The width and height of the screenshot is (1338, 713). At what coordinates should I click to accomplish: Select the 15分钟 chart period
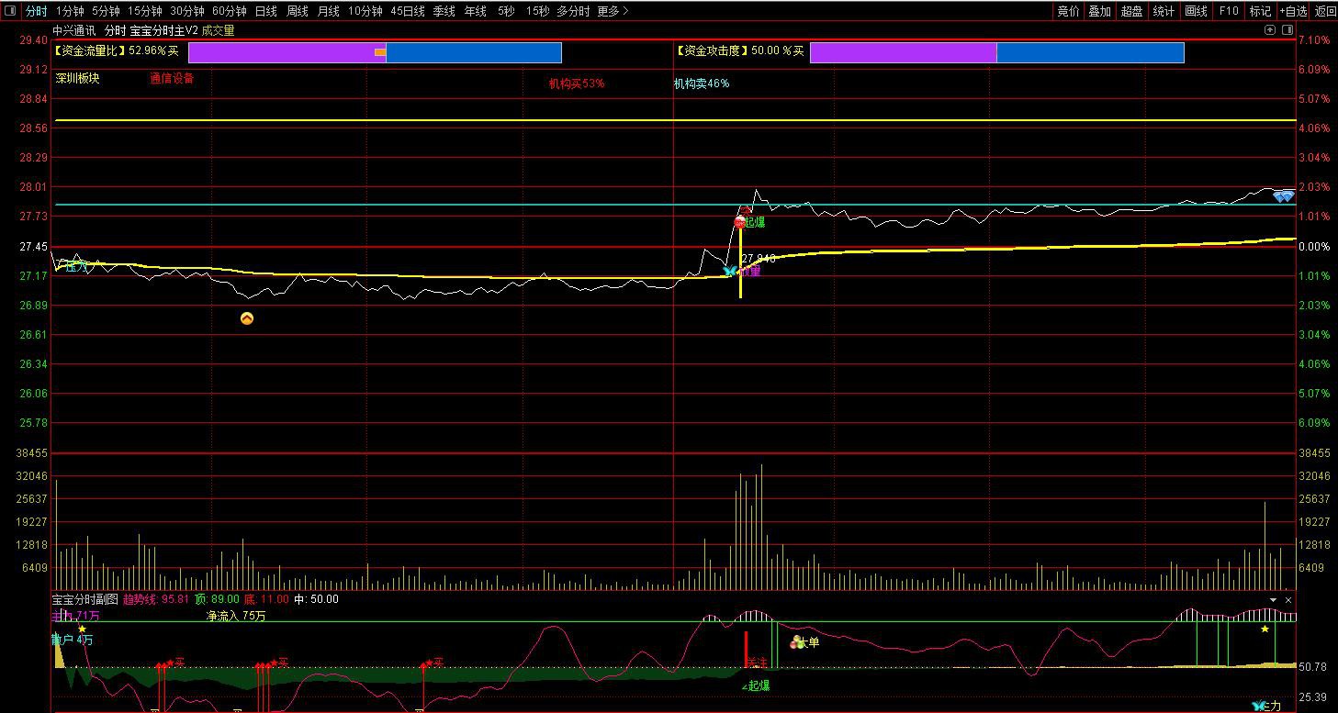click(x=145, y=11)
